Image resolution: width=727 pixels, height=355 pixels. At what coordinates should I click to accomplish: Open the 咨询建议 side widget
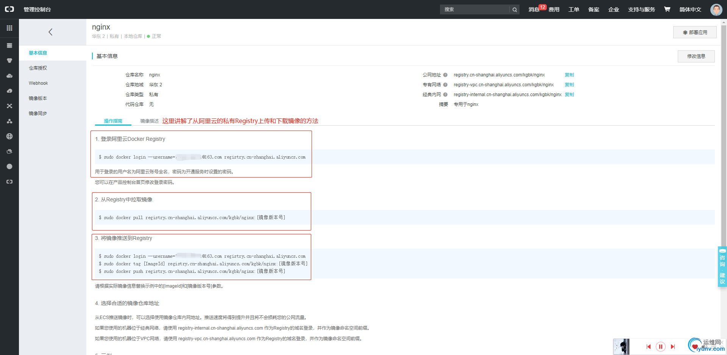pos(722,267)
